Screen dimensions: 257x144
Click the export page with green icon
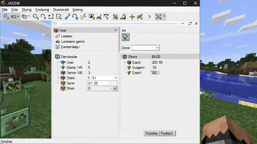pyautogui.click(x=59, y=17)
